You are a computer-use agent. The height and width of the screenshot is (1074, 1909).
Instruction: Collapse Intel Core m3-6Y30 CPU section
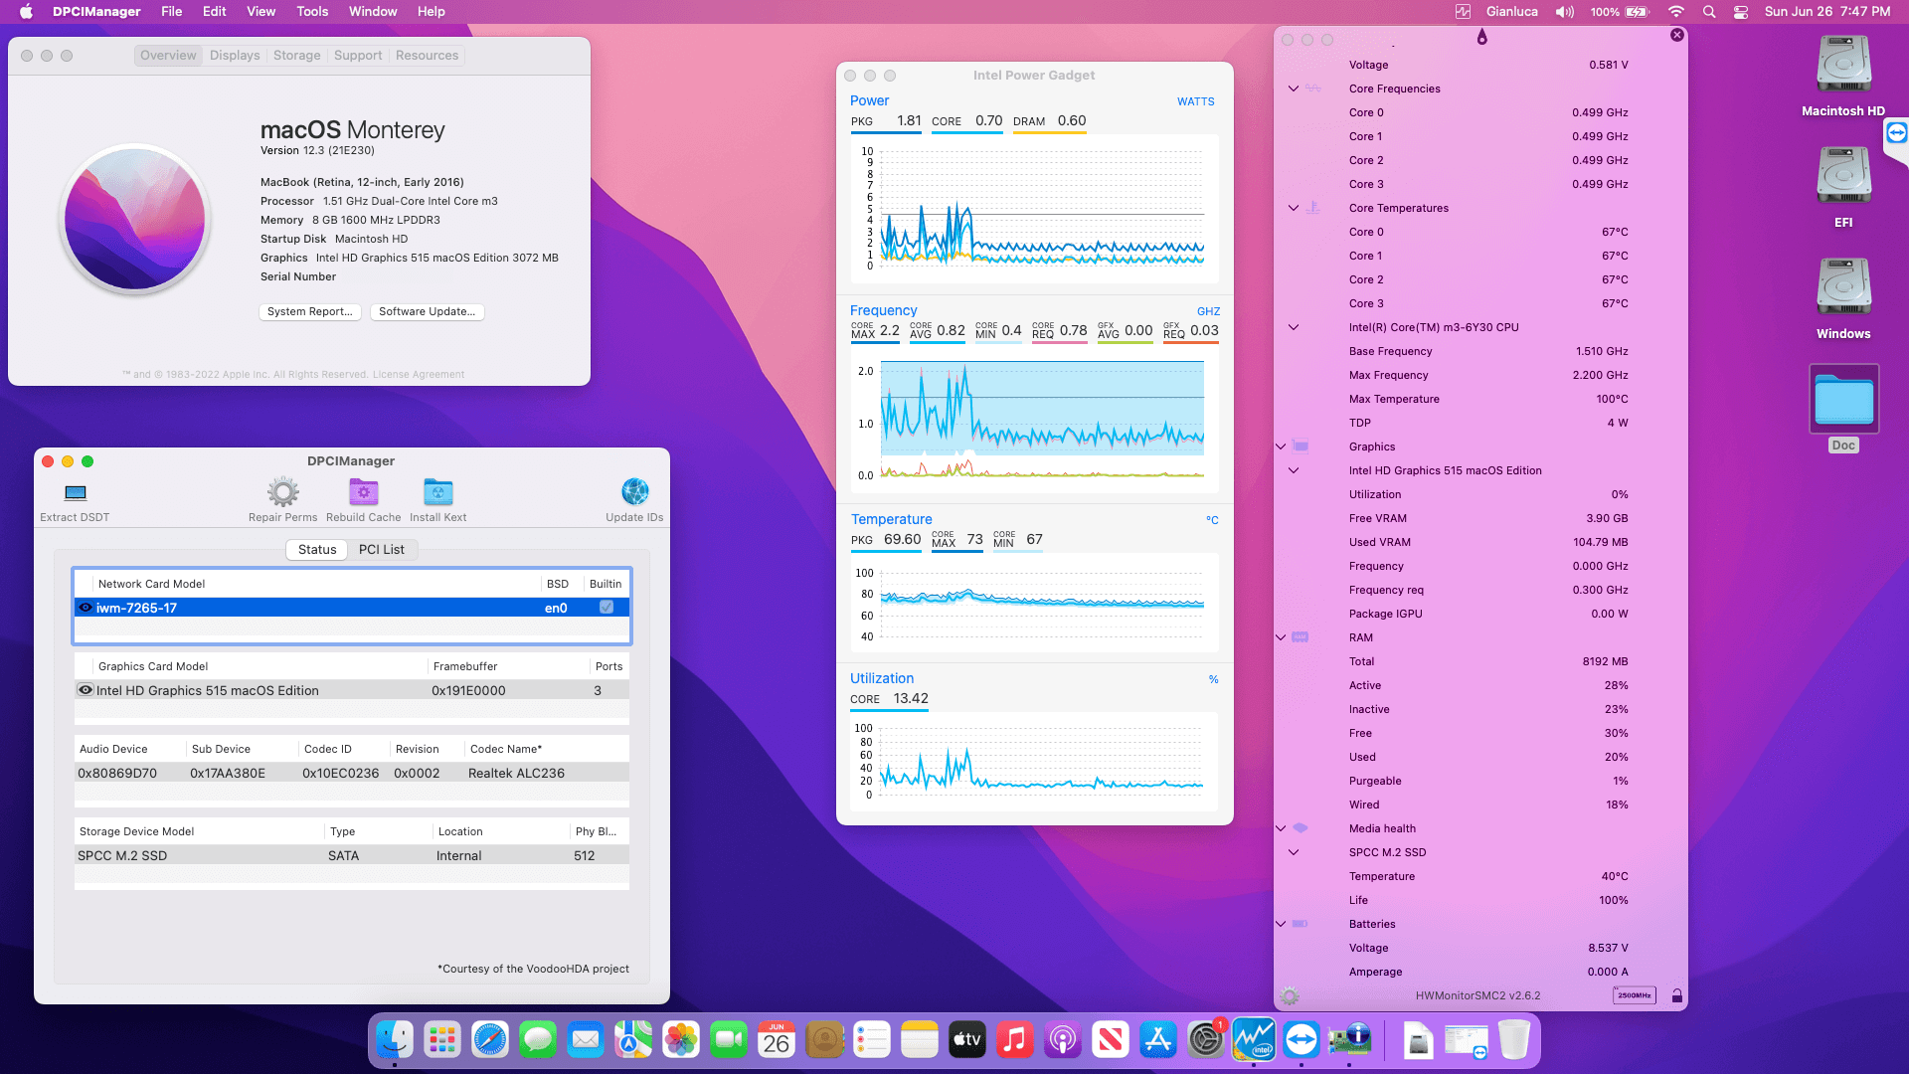1294,327
